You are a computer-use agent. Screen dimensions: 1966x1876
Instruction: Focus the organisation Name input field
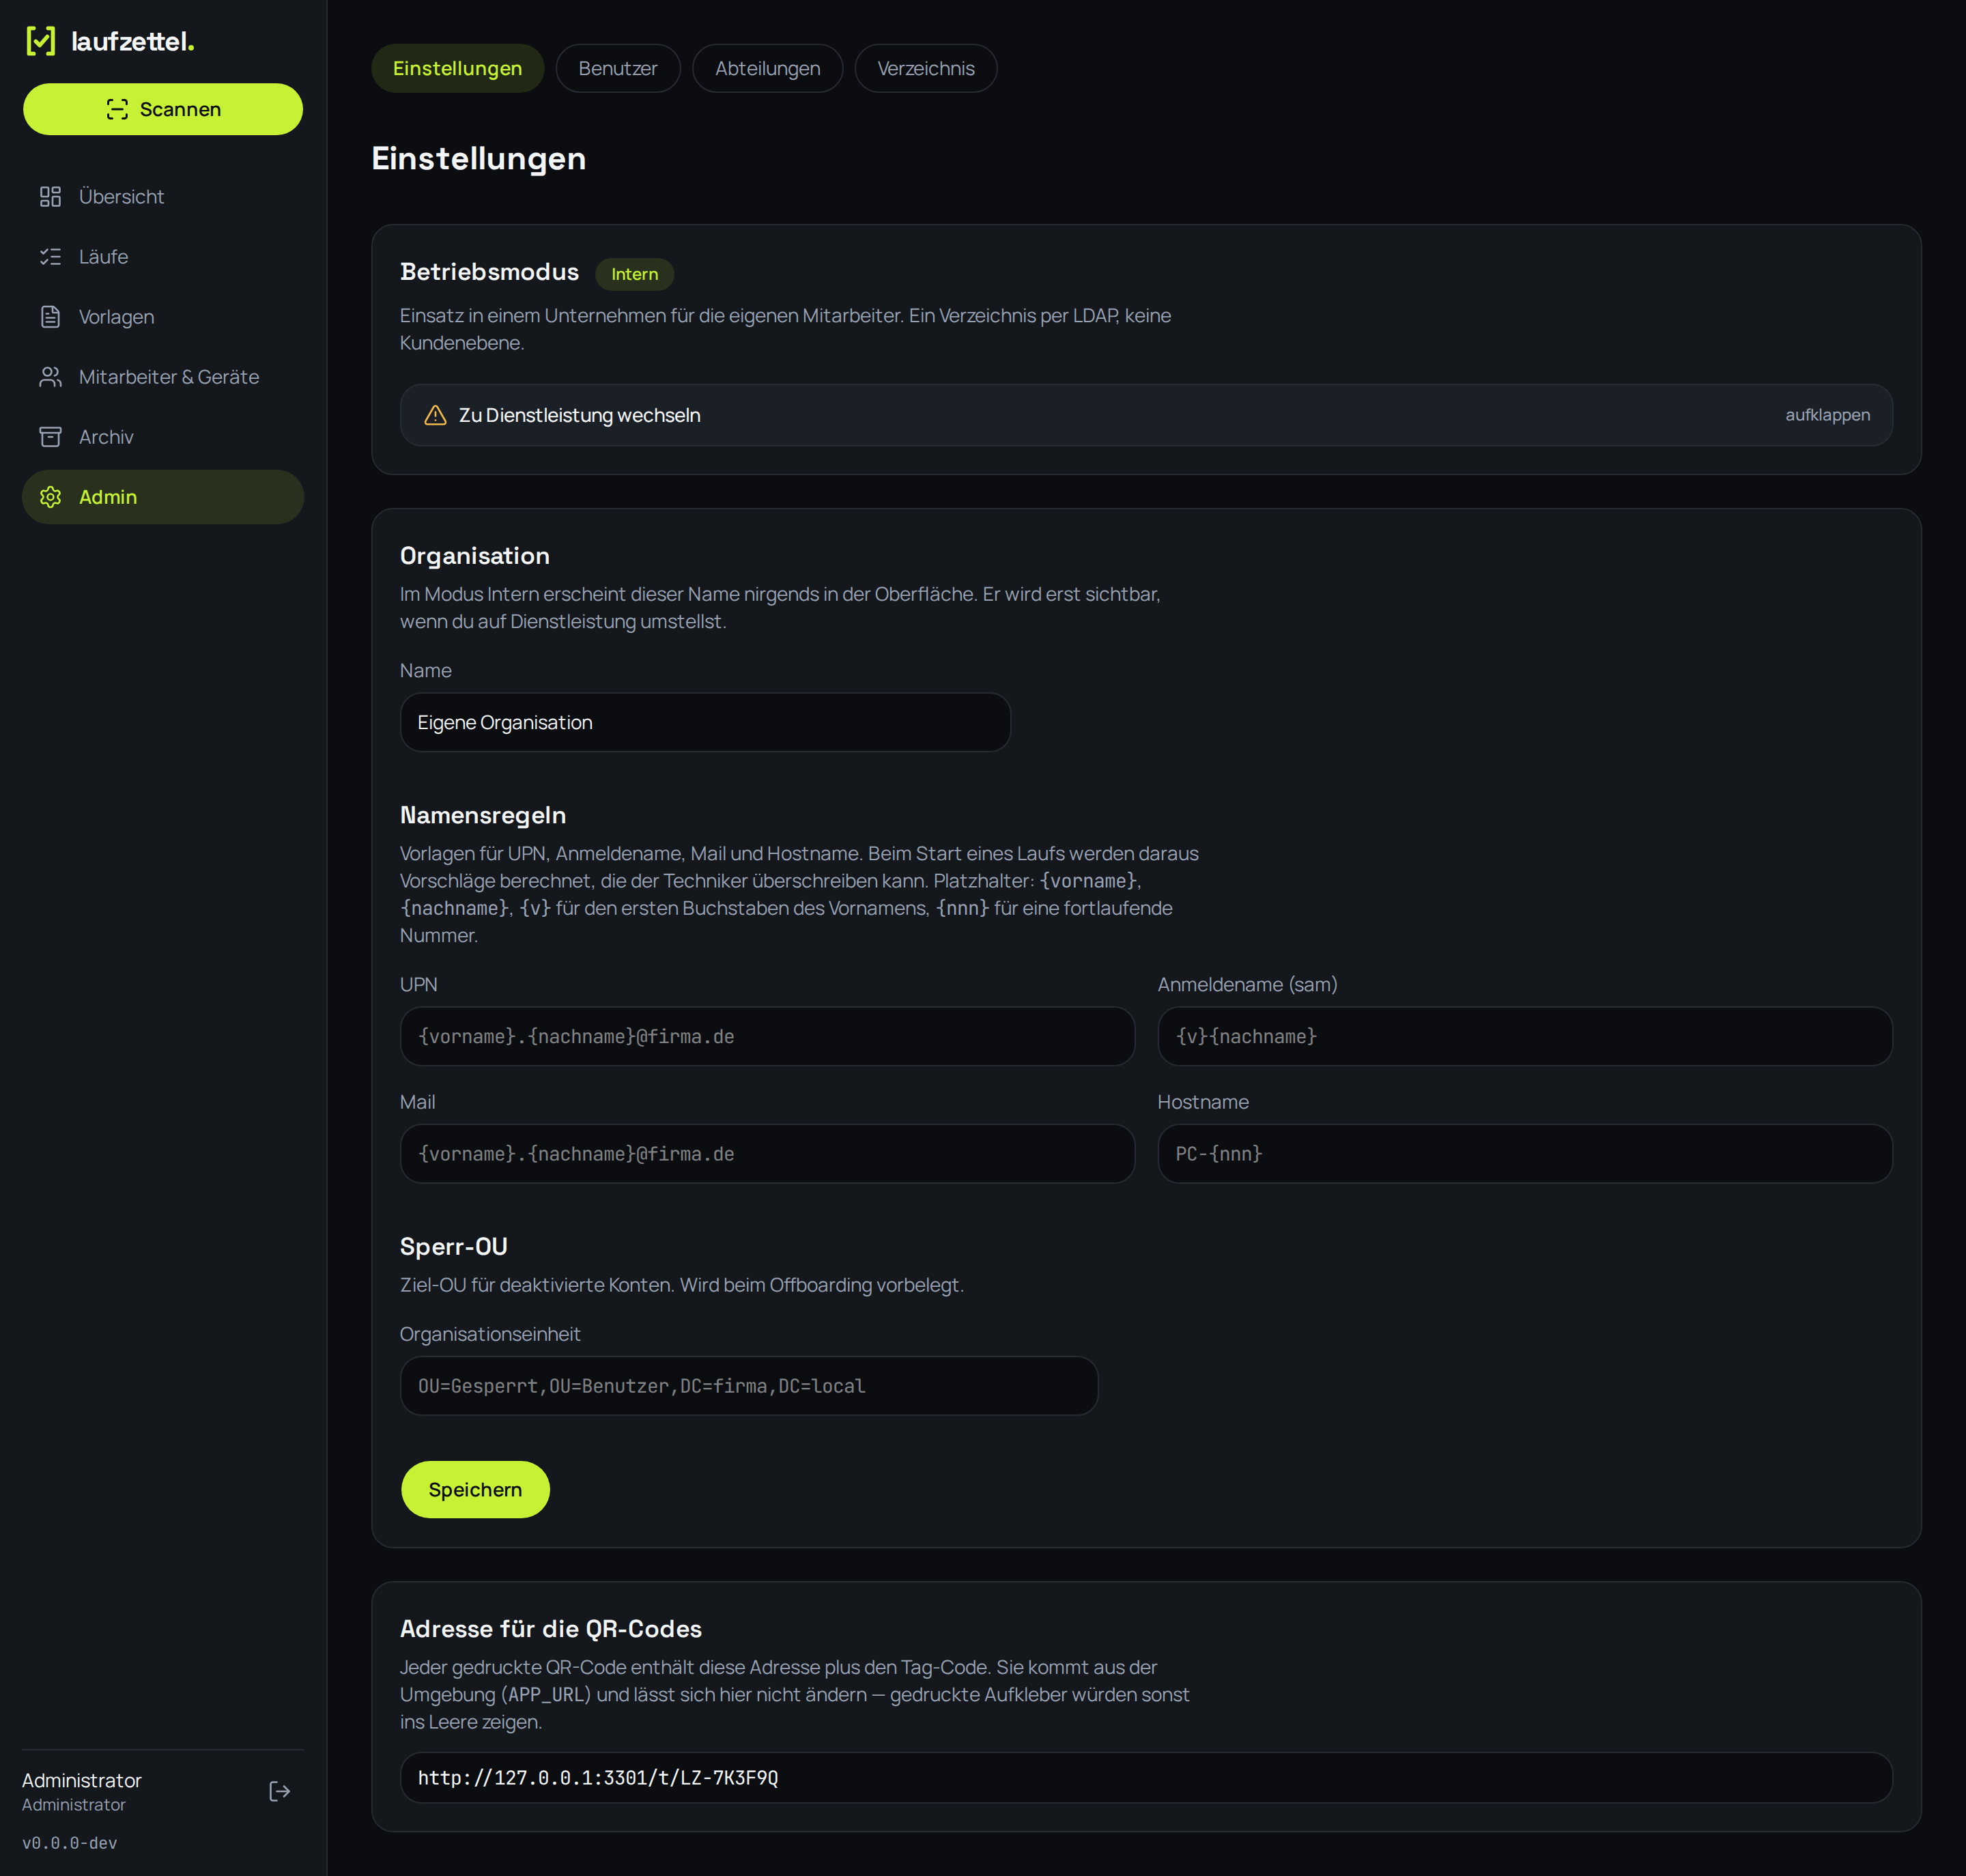click(705, 722)
